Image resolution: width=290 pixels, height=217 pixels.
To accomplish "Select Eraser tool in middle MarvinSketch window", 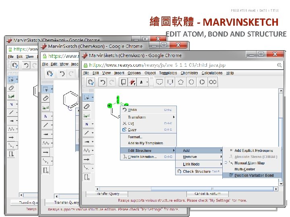I will [x=46, y=98].
